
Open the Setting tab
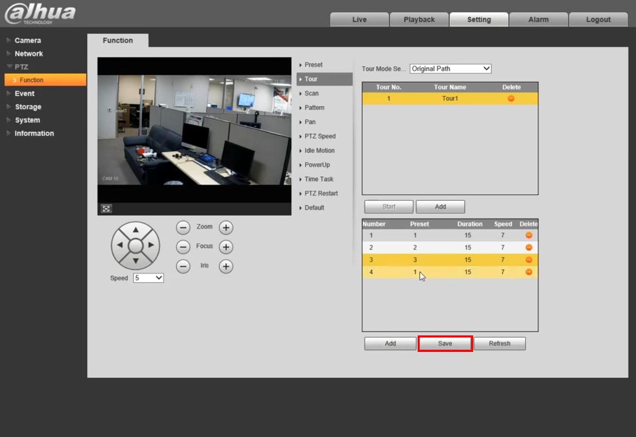pyautogui.click(x=479, y=19)
